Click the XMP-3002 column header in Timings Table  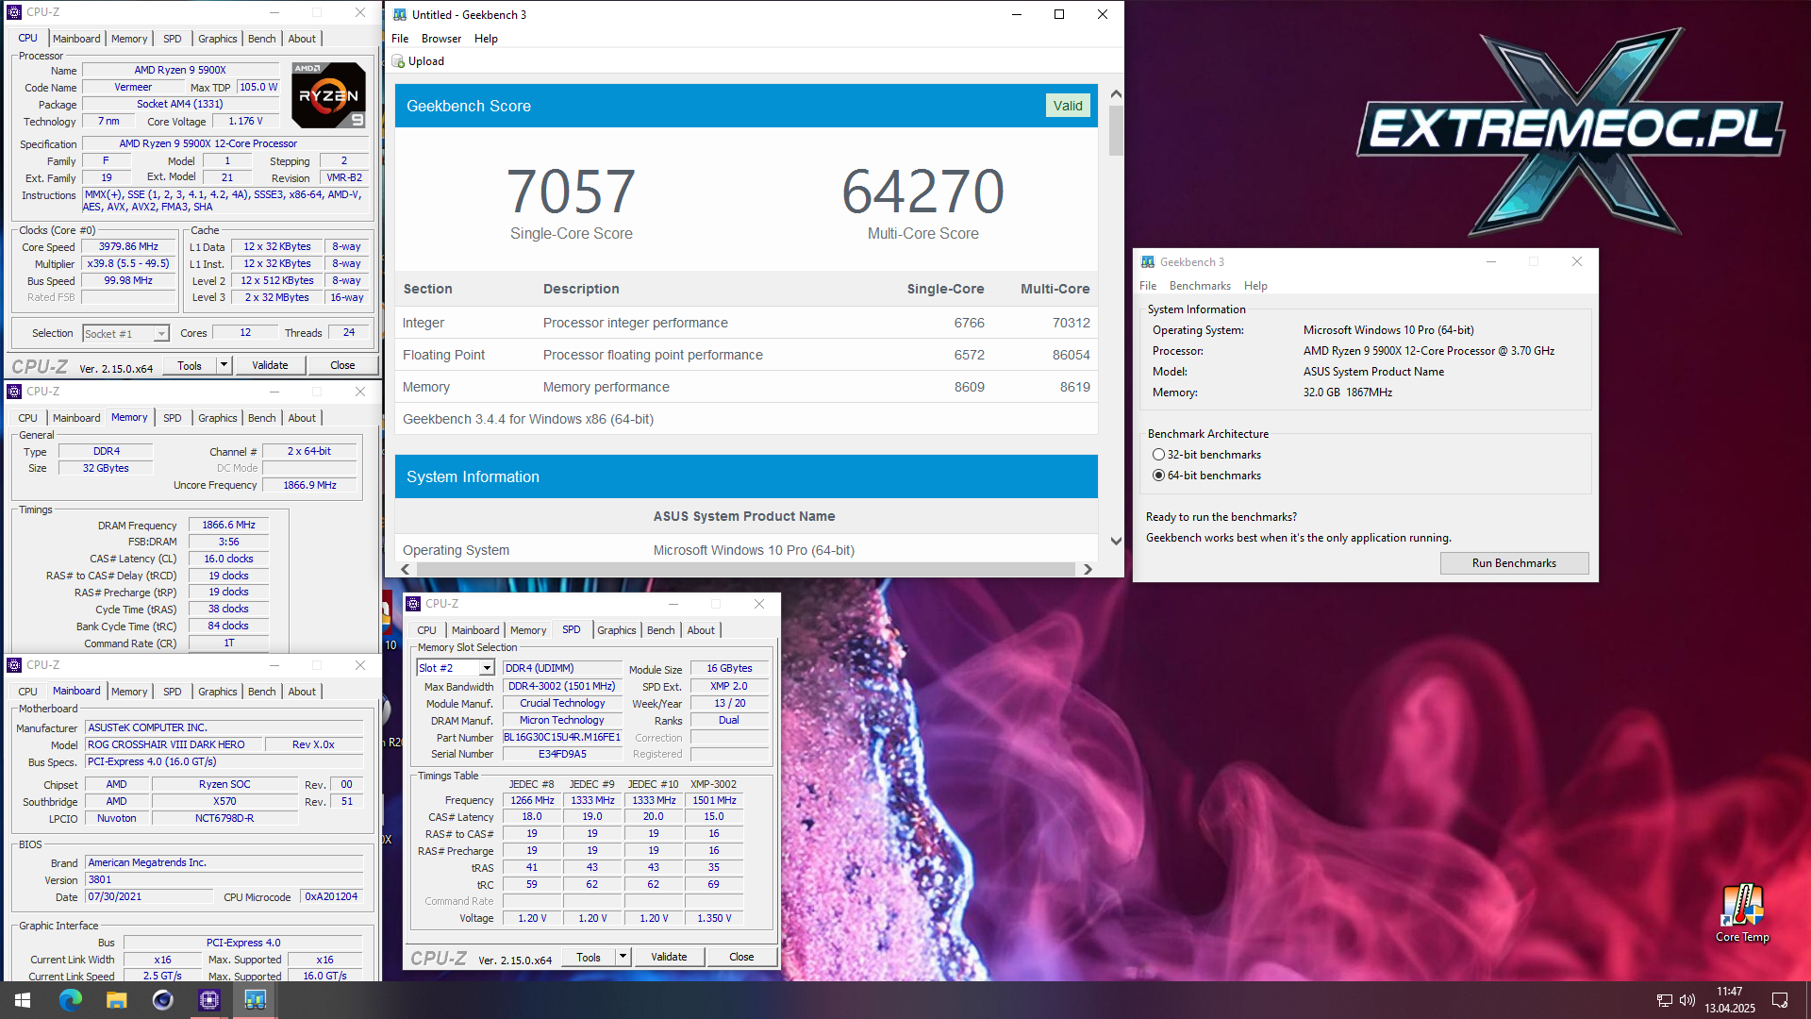click(x=713, y=784)
